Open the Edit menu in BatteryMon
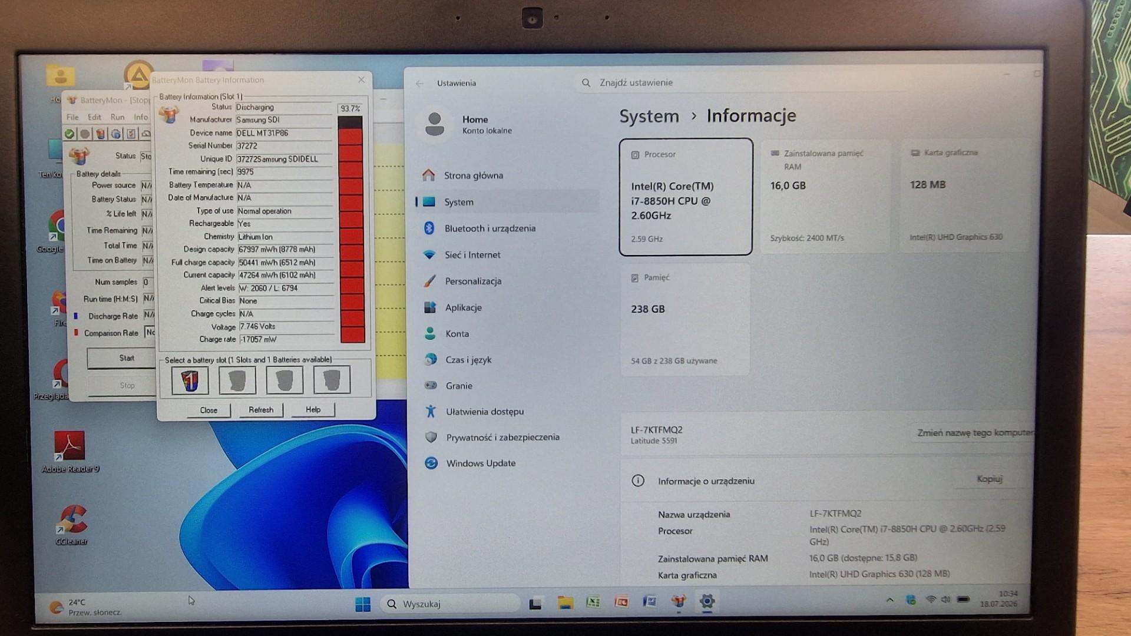1131x636 pixels. click(94, 117)
